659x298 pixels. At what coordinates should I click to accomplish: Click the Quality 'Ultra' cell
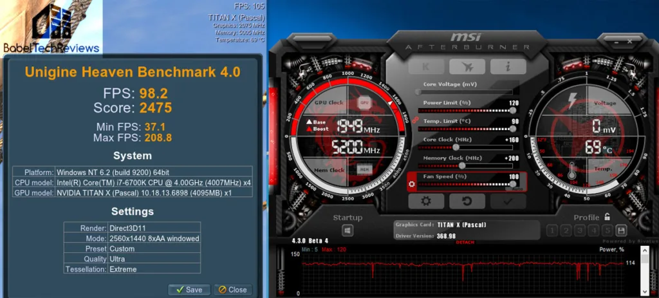tap(154, 259)
